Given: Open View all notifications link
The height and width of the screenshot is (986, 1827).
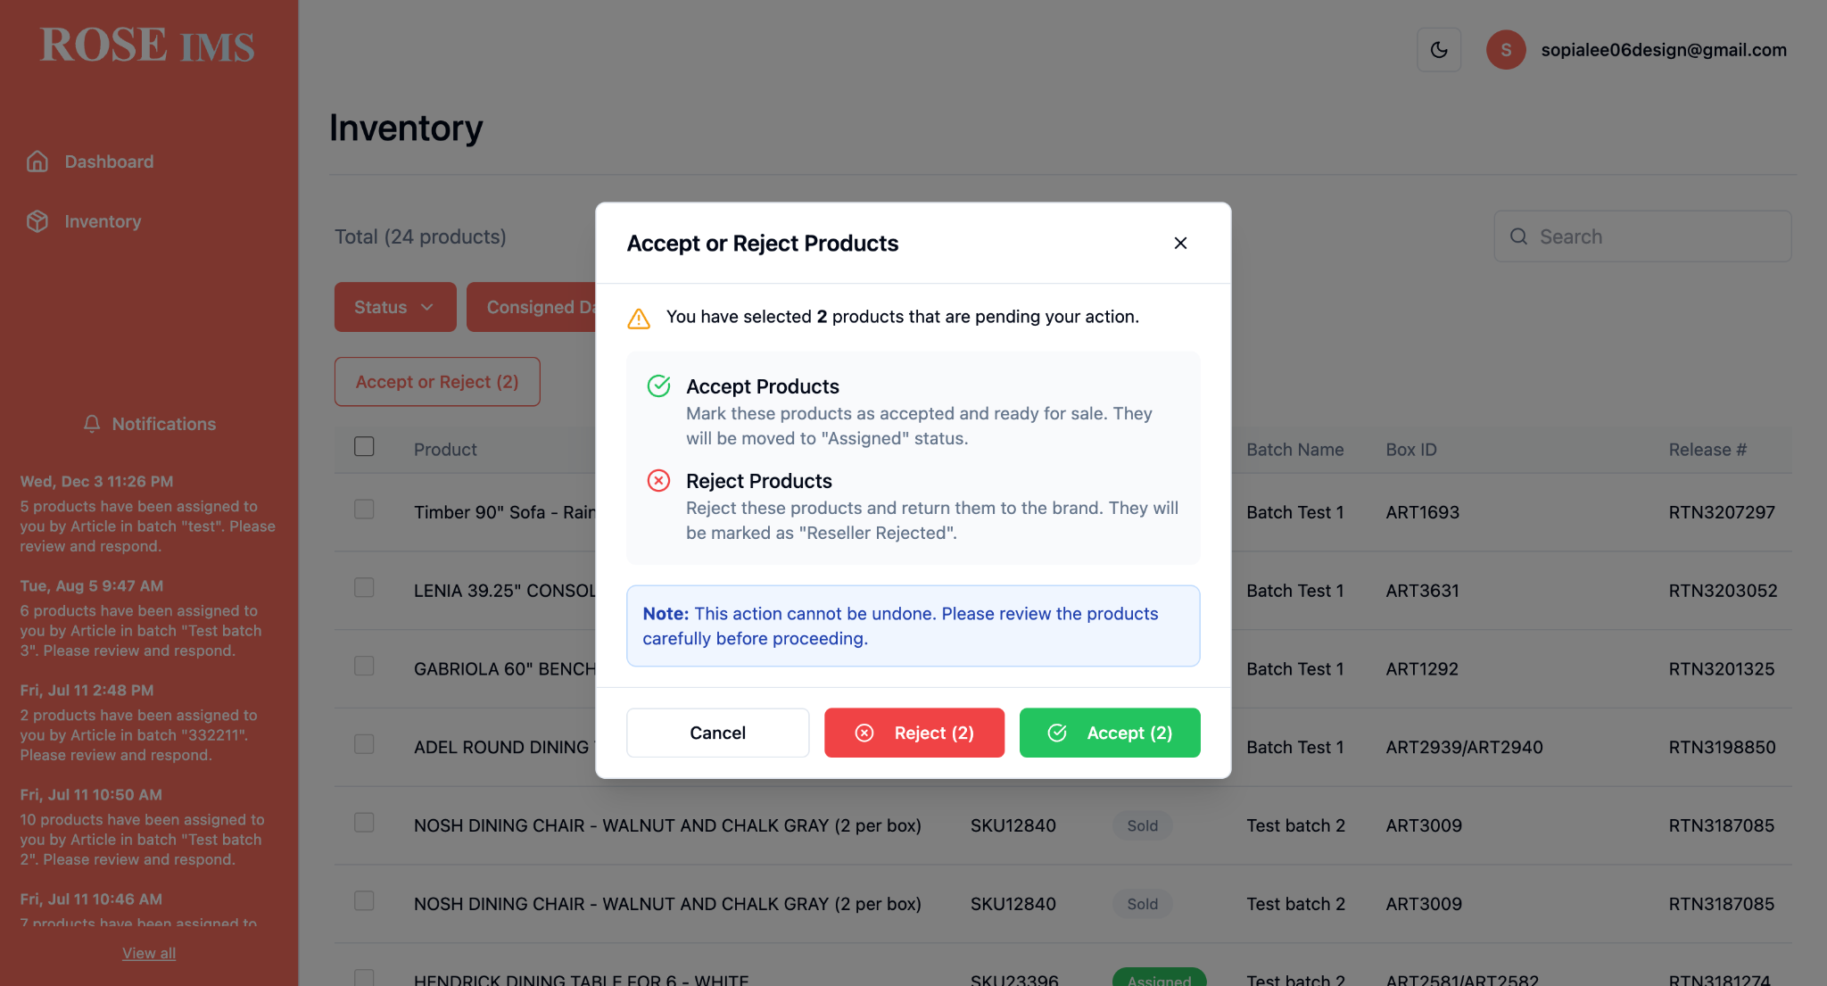Looking at the screenshot, I should click(148, 953).
